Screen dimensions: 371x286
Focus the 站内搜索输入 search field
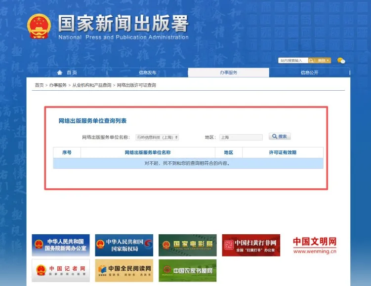(293, 61)
